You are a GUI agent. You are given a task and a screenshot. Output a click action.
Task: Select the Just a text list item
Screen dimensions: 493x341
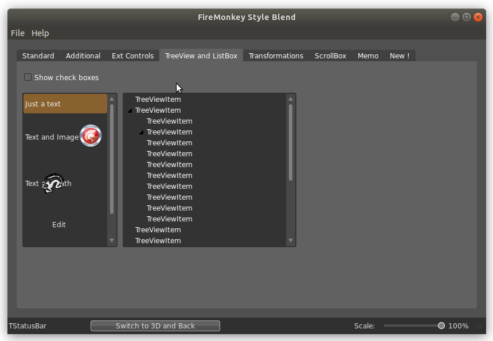tap(65, 104)
